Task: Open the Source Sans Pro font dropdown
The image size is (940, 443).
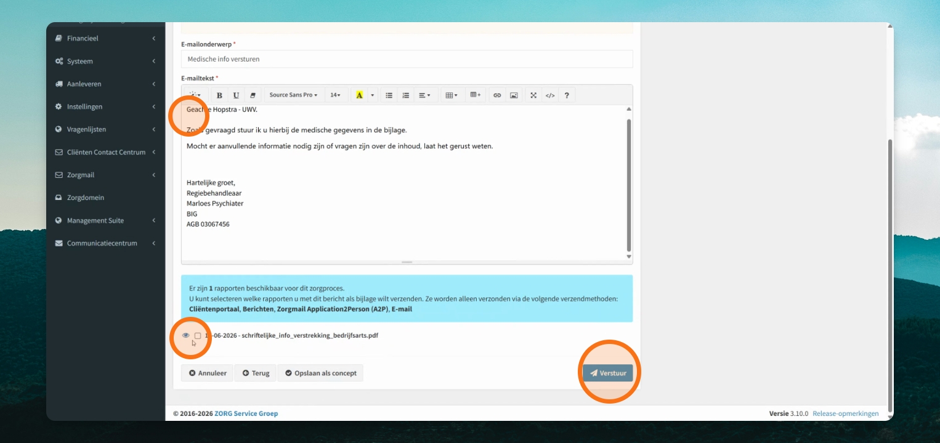Action: coord(293,95)
